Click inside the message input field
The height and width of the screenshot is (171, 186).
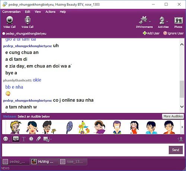[85, 150]
